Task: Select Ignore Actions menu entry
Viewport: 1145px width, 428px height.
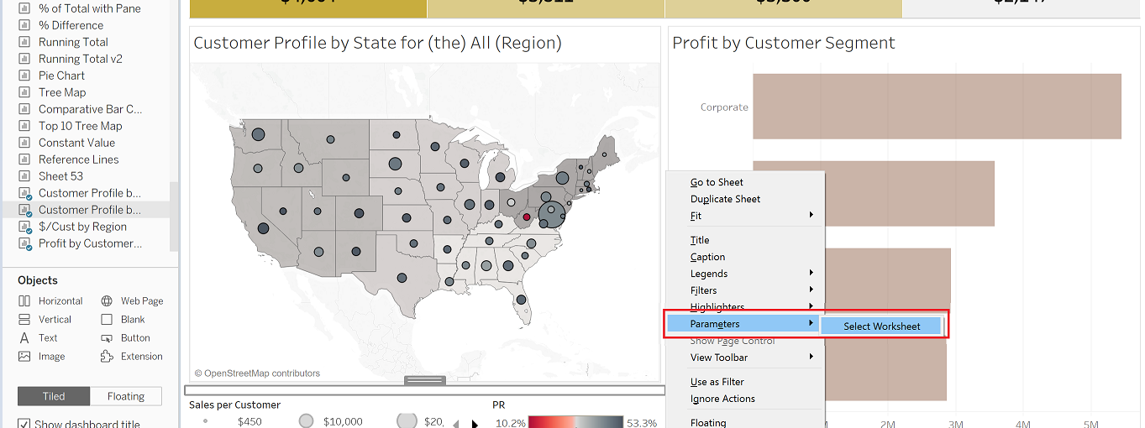Action: click(x=722, y=399)
